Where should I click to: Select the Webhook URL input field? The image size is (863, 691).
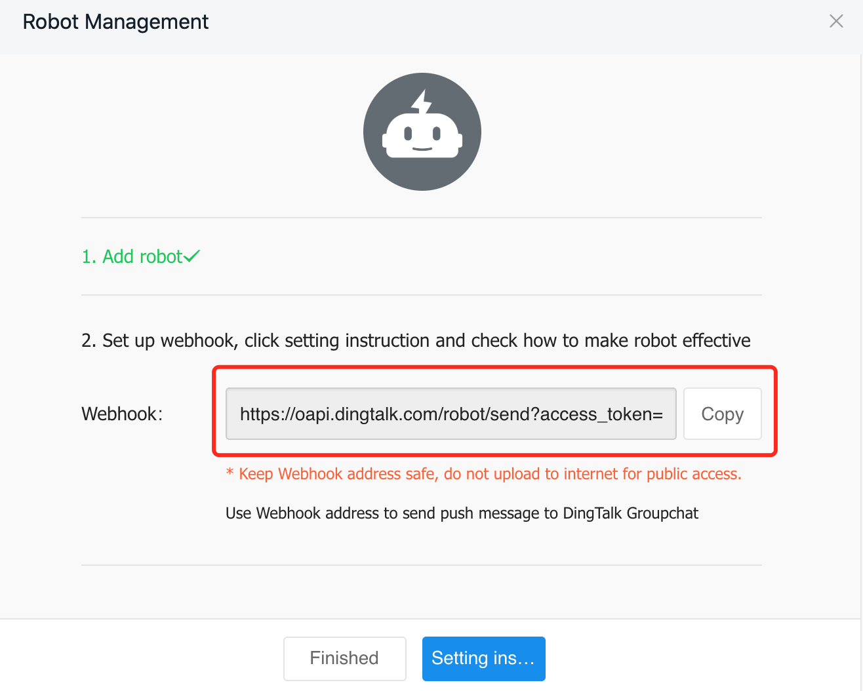(451, 414)
